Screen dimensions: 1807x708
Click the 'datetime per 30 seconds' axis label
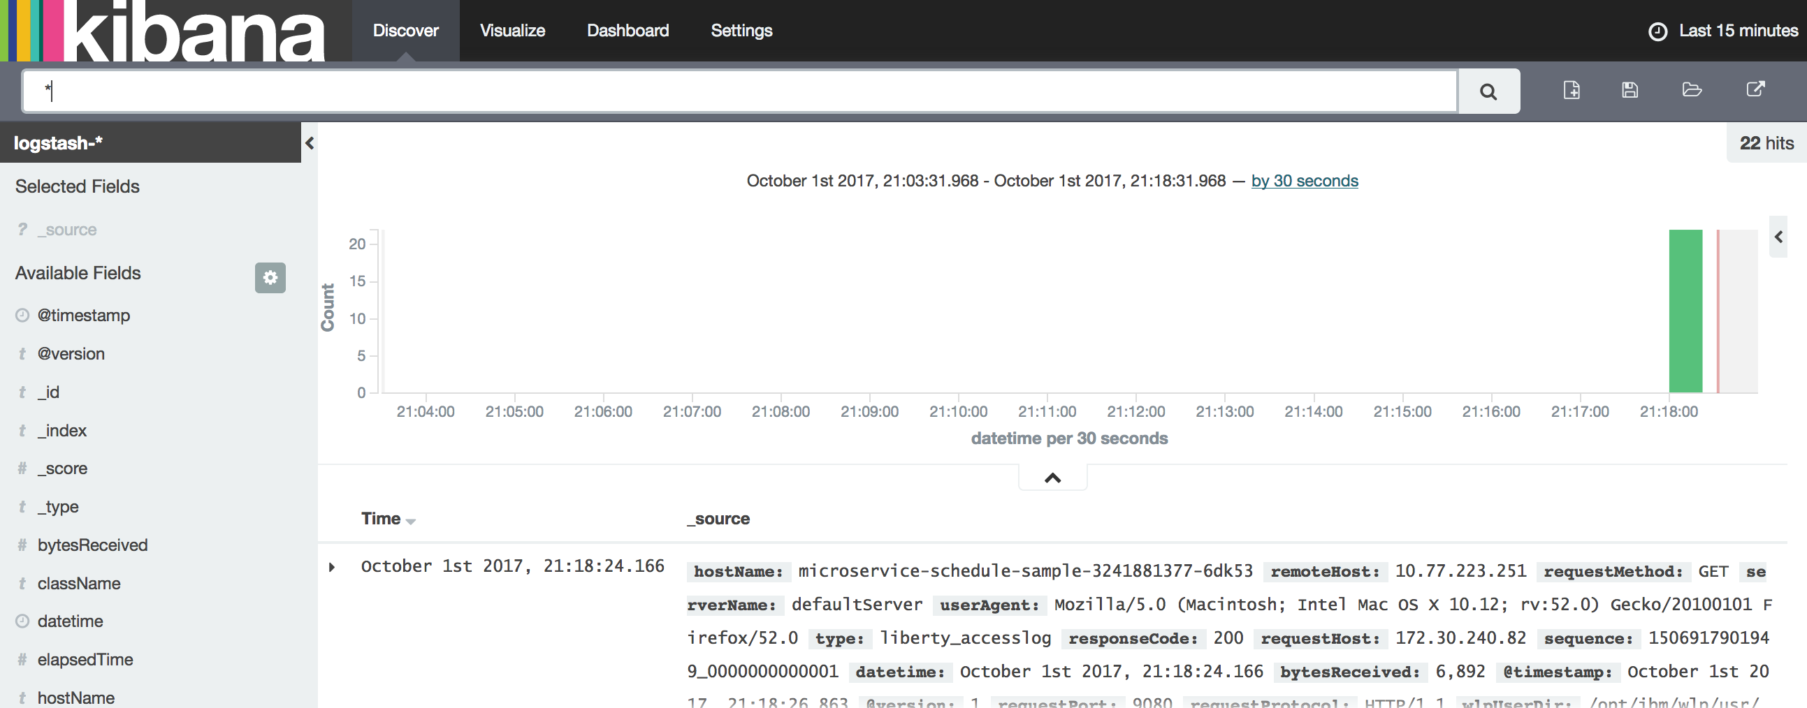click(1069, 438)
